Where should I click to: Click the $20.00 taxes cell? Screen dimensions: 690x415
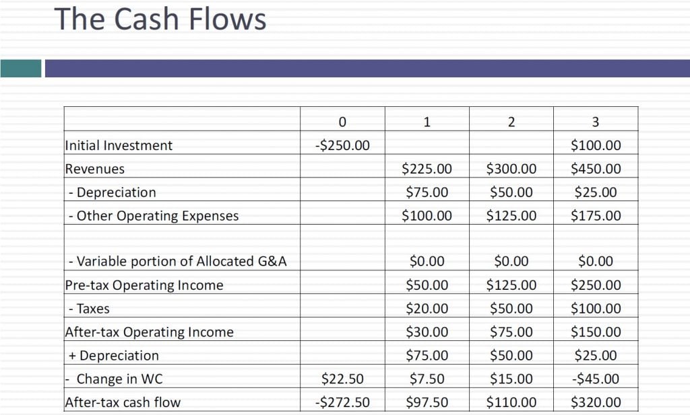click(427, 309)
